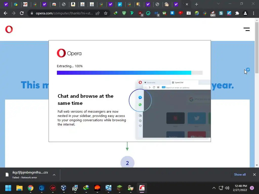This screenshot has height=194, width=259.
Task: Expand the .crx download options chevron
Action: [54, 175]
